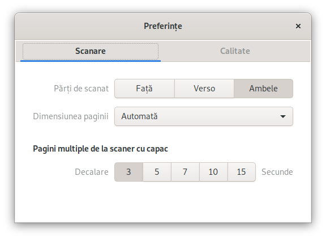Image resolution: width=326 pixels, height=239 pixels.
Task: Click the Dimensiunea paginii label
Action: coord(71,116)
